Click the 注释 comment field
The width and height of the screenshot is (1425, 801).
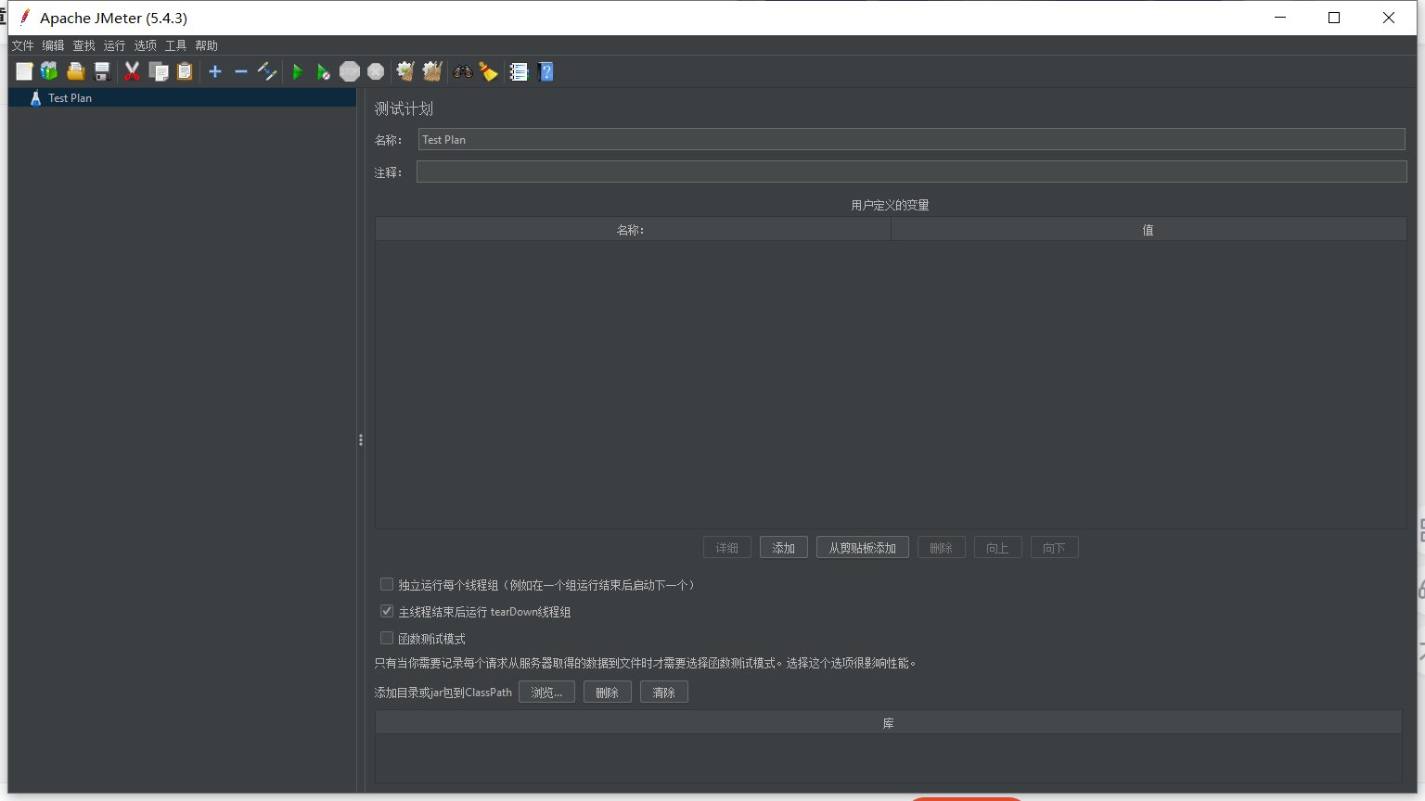click(x=911, y=172)
